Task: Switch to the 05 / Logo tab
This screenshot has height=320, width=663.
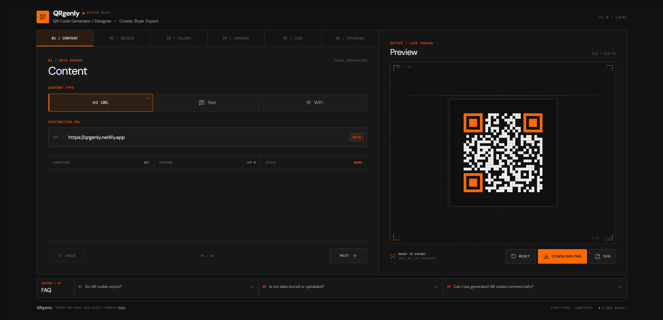Action: 293,38
